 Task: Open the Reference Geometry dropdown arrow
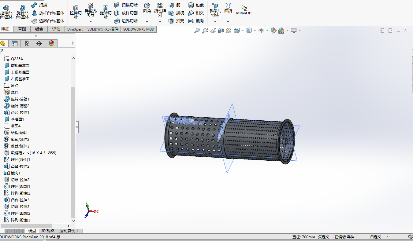(215, 22)
